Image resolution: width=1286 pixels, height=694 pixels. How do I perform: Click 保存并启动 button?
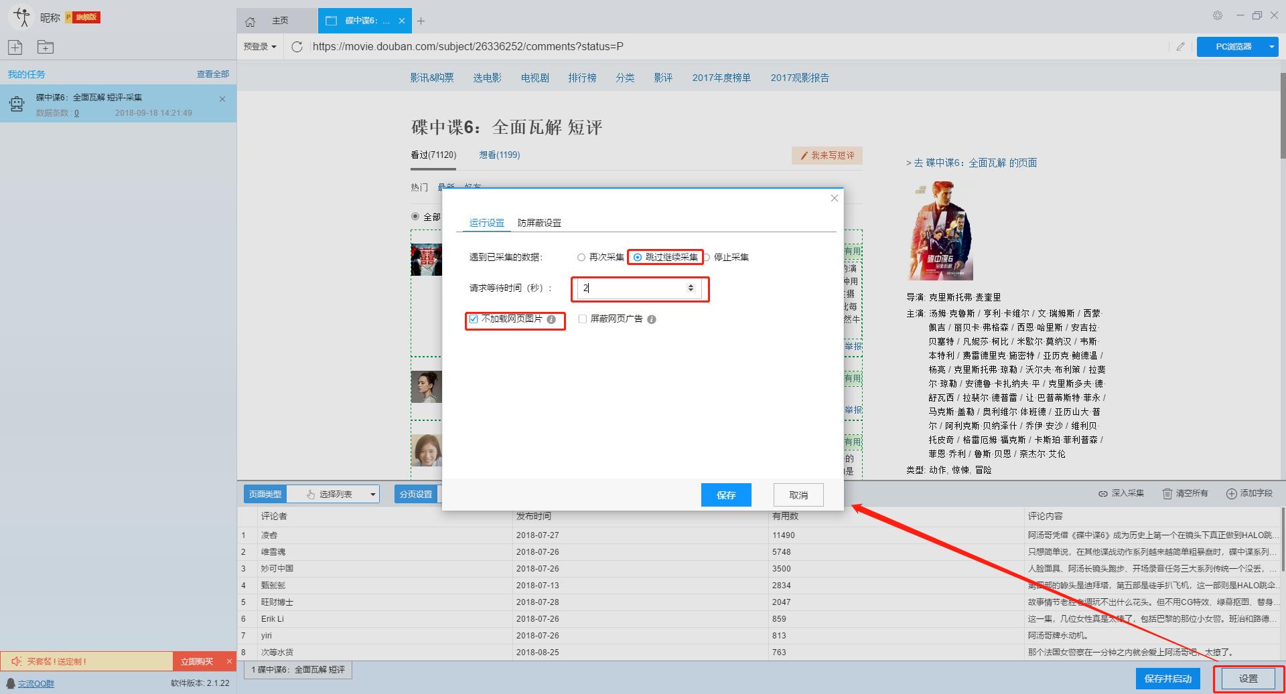click(x=1168, y=679)
